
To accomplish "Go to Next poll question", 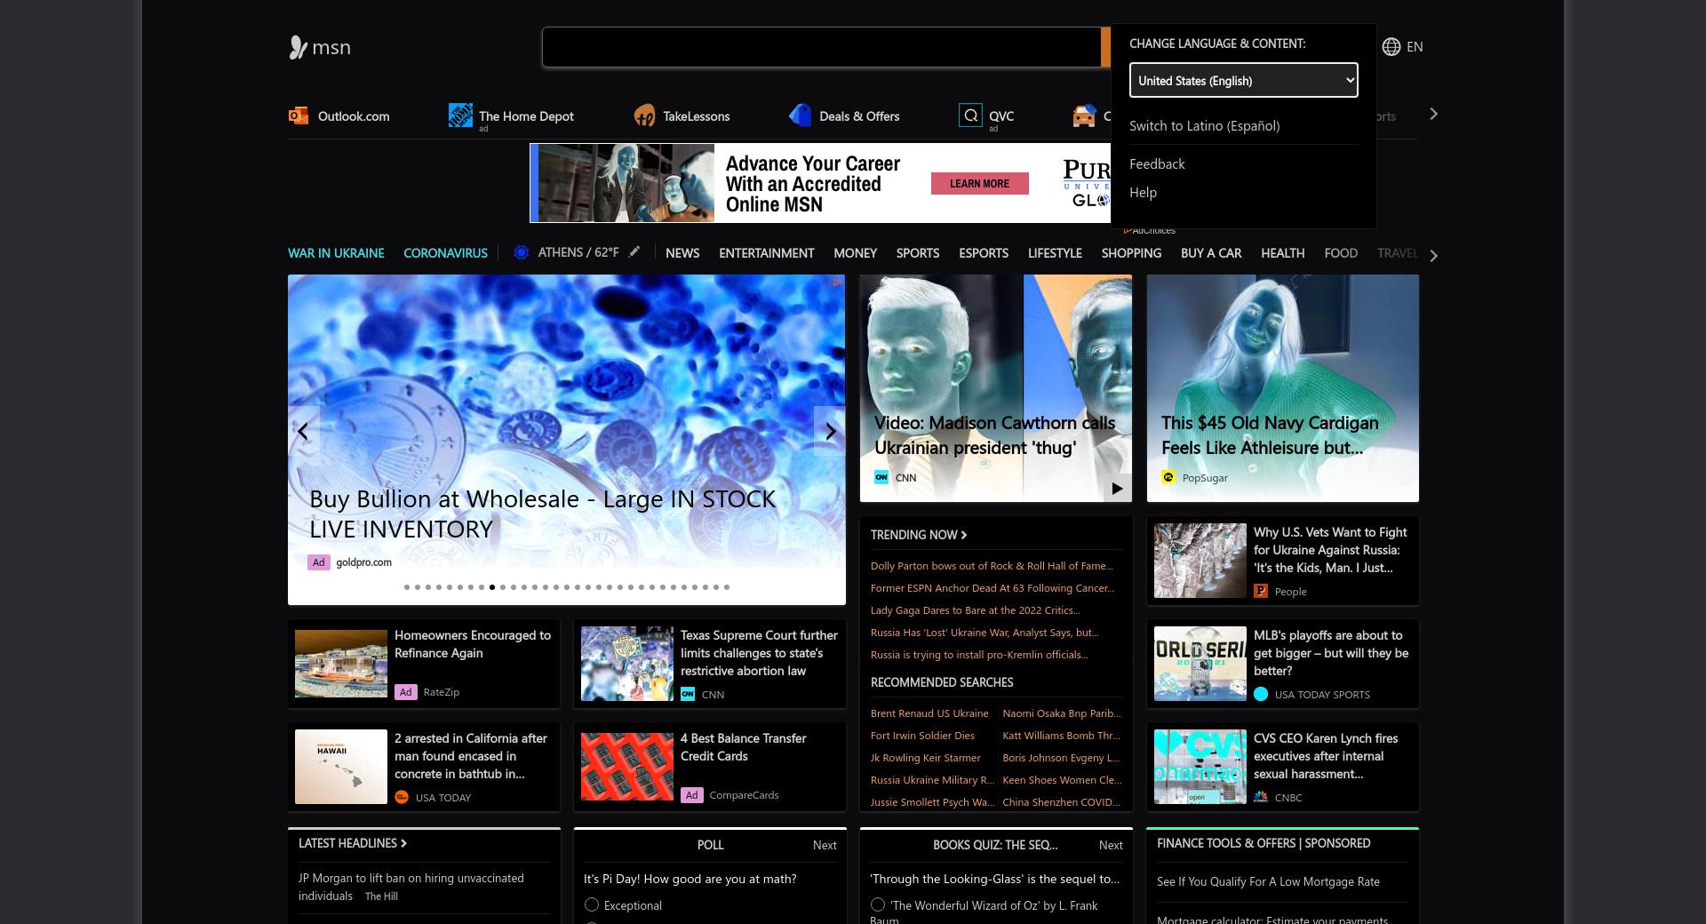I will pos(825,845).
